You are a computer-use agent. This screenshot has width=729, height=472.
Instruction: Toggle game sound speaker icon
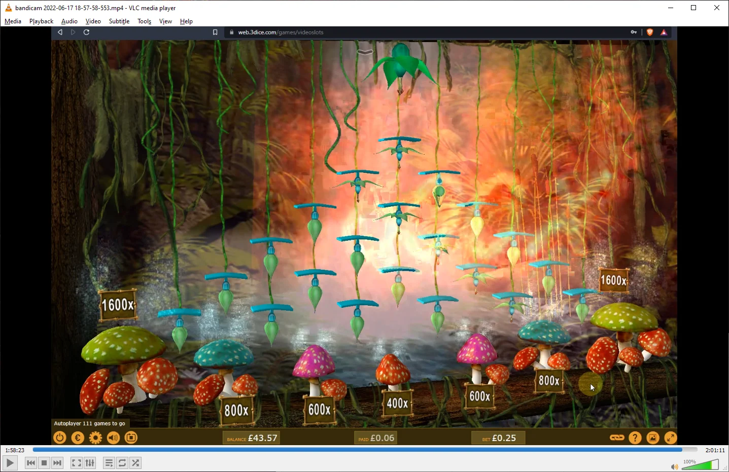click(x=113, y=438)
